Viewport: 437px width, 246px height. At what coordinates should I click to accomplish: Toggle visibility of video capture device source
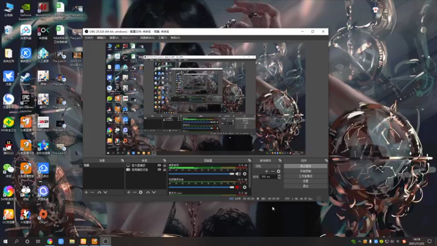[x=159, y=169]
